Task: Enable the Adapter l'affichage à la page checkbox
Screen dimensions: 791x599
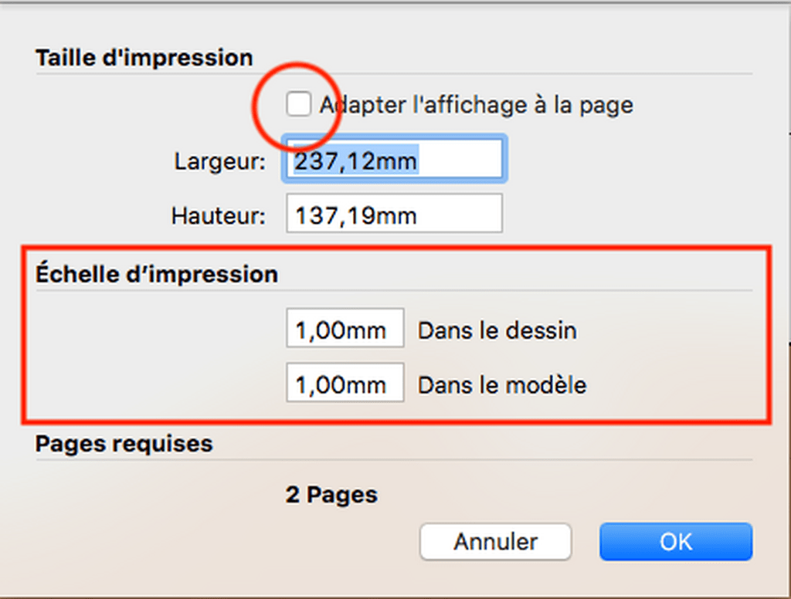Action: (299, 104)
